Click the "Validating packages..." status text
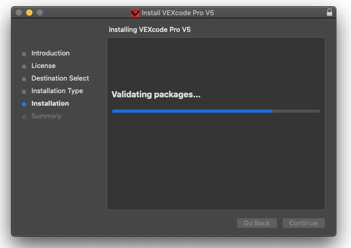Screen dimensions: 351x248 tap(156, 95)
